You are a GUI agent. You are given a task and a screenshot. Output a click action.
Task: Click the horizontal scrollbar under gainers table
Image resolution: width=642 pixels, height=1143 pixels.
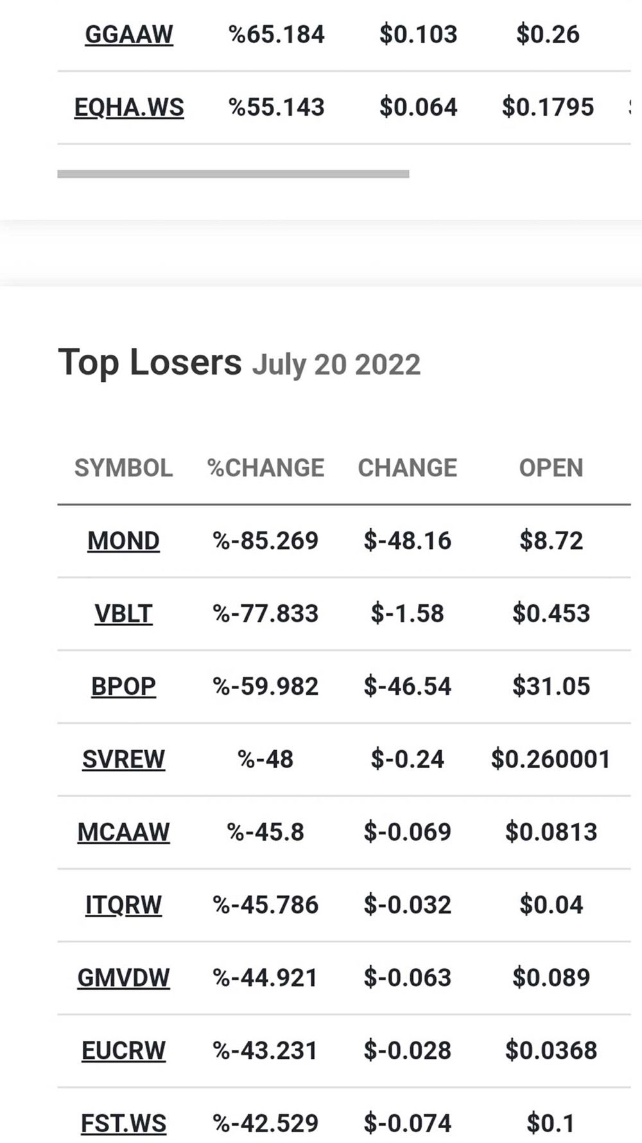(233, 174)
